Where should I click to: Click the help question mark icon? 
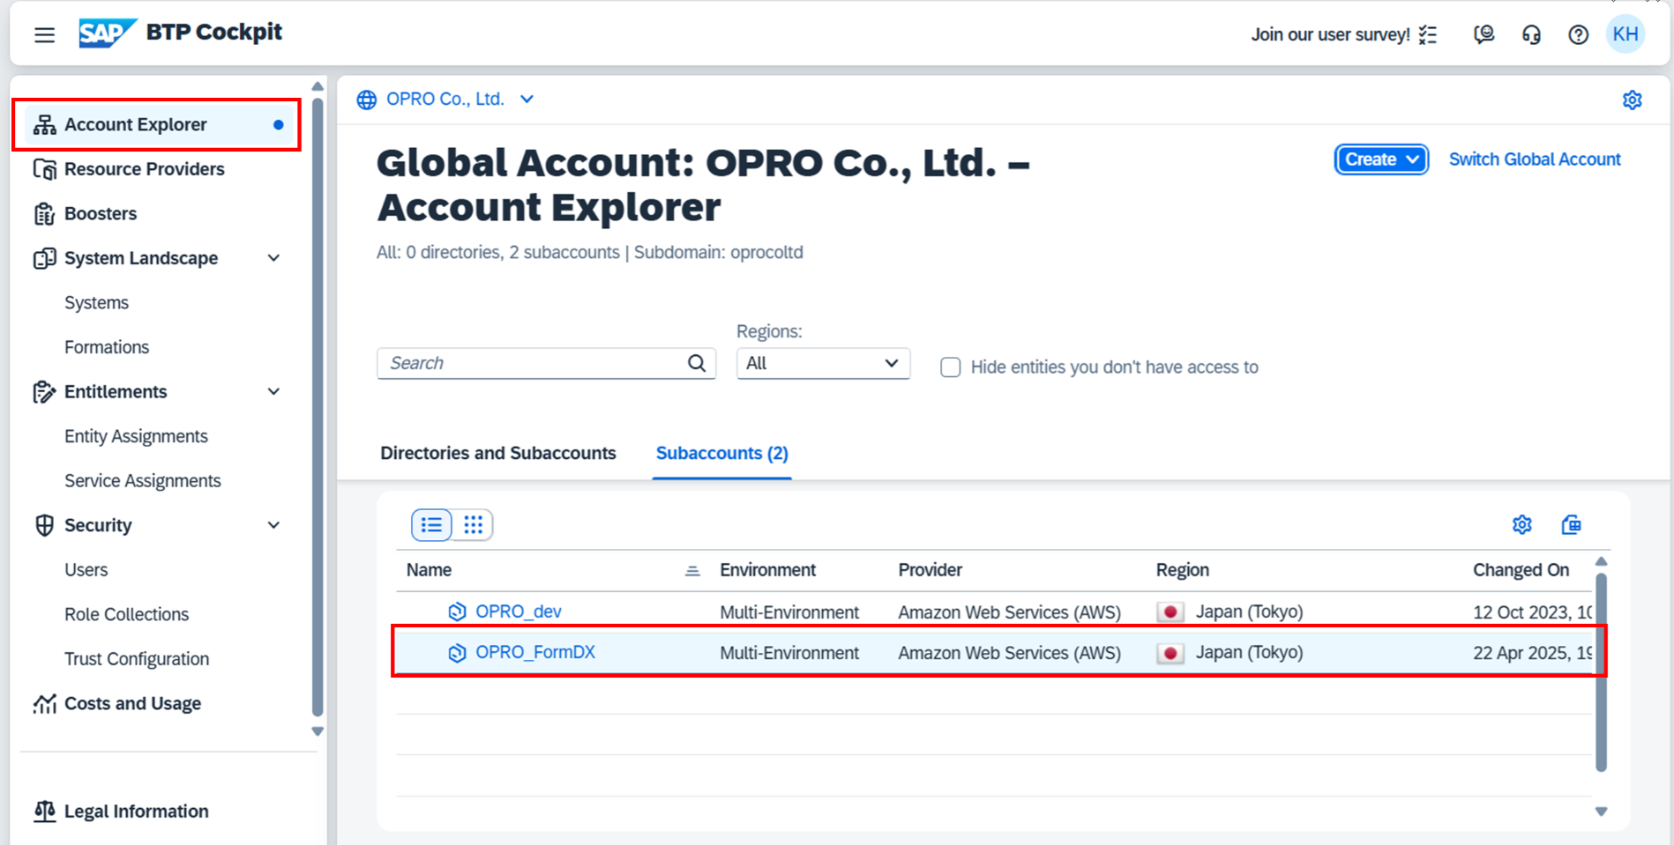coord(1578,34)
